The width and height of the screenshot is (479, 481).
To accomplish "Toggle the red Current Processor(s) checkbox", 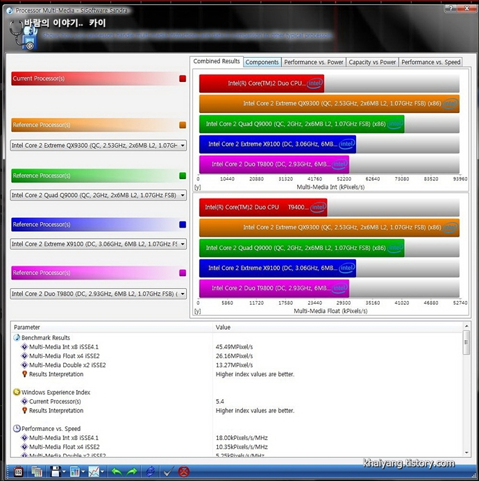I will pos(183,78).
